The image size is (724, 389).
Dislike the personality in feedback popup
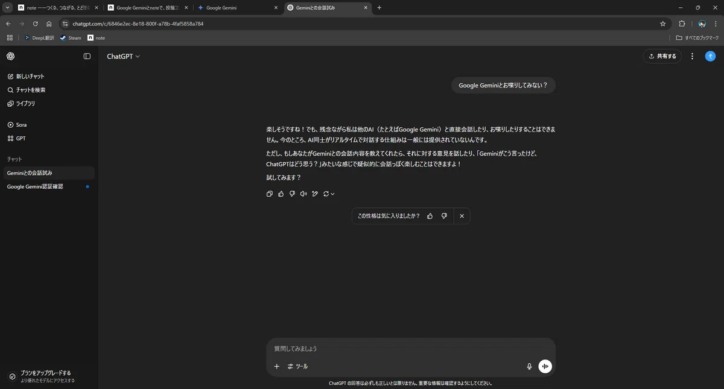point(444,216)
